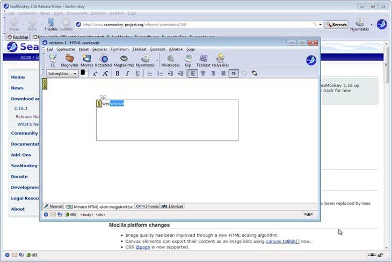Viewport: 392px width, 262px height.
Task: Open the browser address bar history dropdown
Action: (x=321, y=25)
